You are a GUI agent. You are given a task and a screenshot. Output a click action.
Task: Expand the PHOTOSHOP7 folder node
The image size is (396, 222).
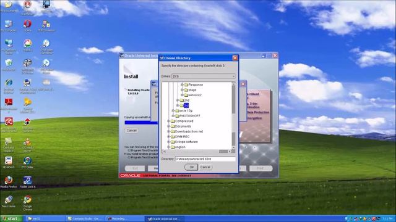pyautogui.click(x=173, y=116)
